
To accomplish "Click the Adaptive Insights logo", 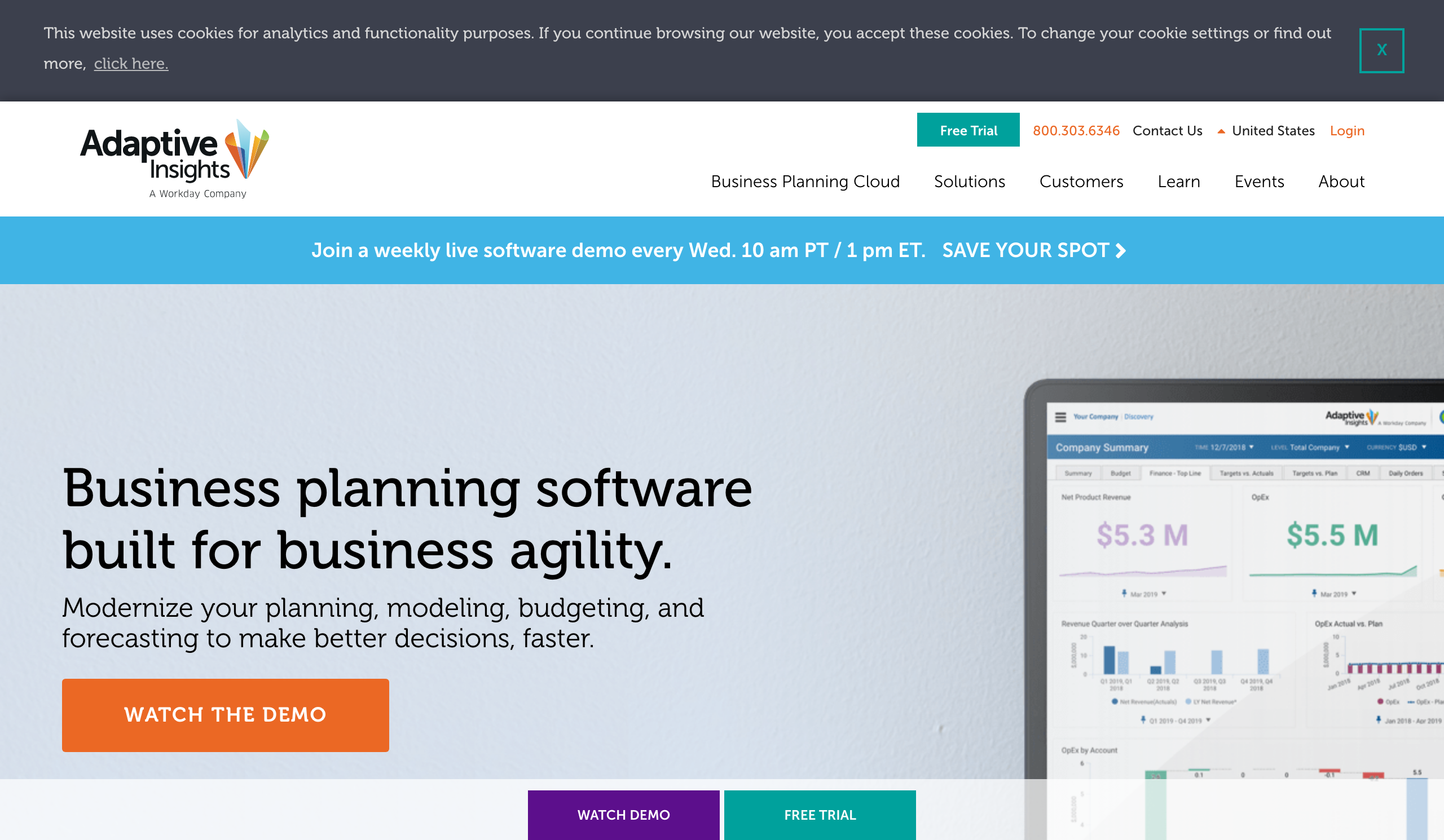I will coord(174,158).
